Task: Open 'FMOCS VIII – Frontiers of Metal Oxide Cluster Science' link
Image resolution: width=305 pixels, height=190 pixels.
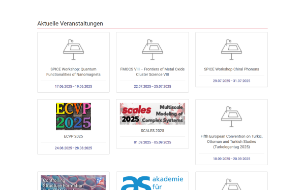Action: pyautogui.click(x=152, y=72)
